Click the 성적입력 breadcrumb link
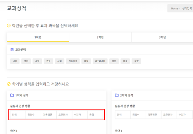Screen dimensions: 193x134 click(187, 8)
